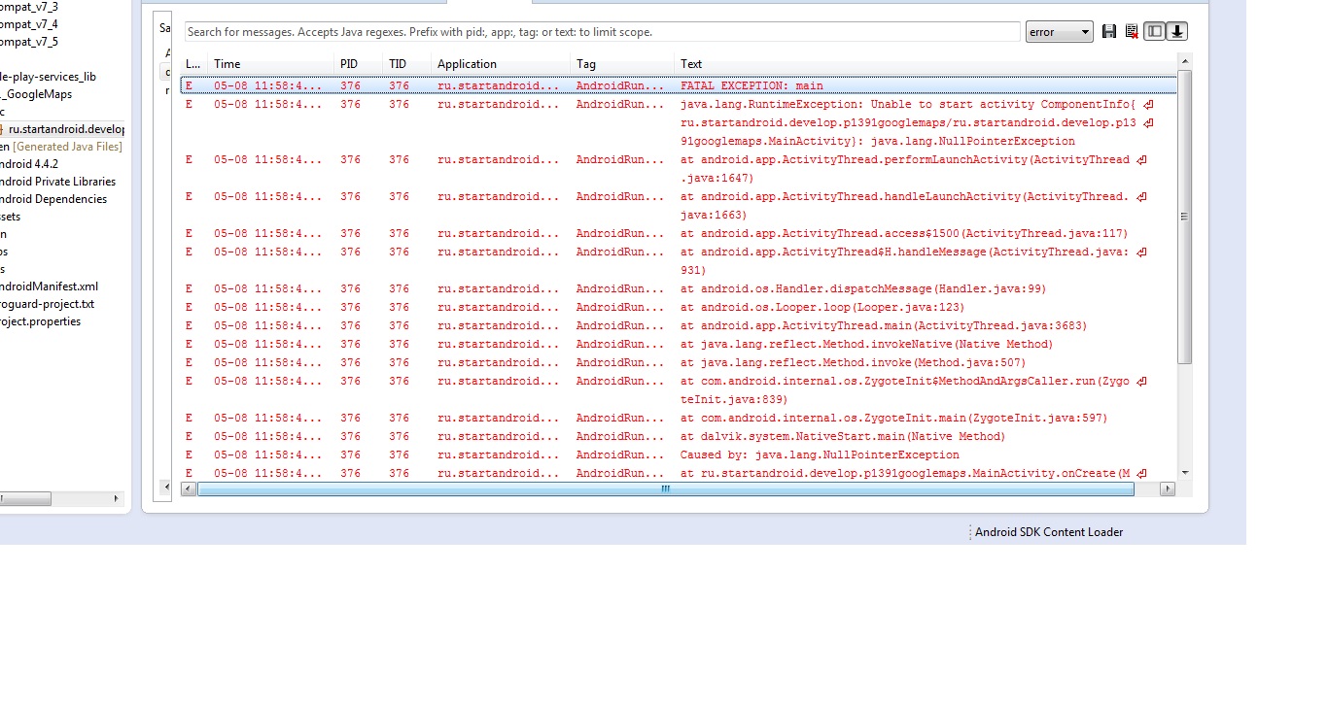The image size is (1328, 707).
Task: Select the Caused by NullPointerException line
Action: [679, 454]
